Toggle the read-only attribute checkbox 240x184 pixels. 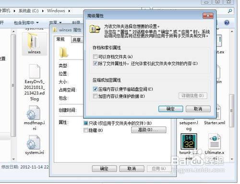click(x=86, y=123)
